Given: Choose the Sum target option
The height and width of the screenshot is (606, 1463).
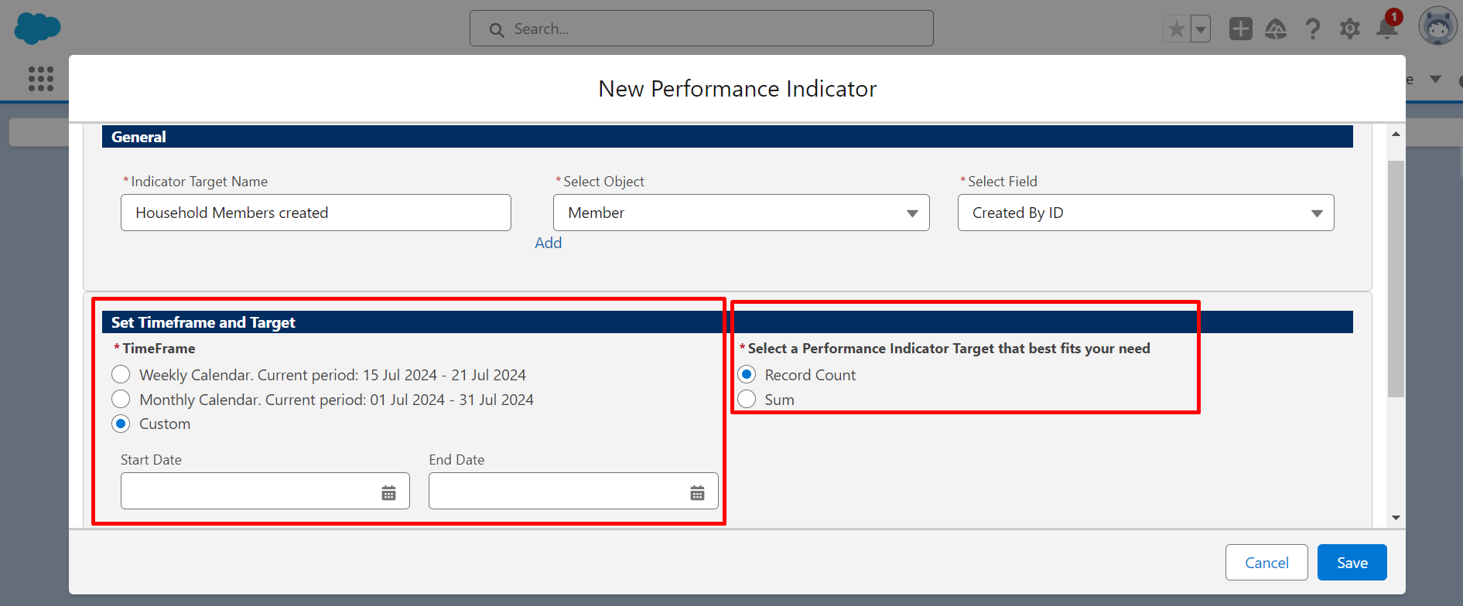Looking at the screenshot, I should (747, 400).
